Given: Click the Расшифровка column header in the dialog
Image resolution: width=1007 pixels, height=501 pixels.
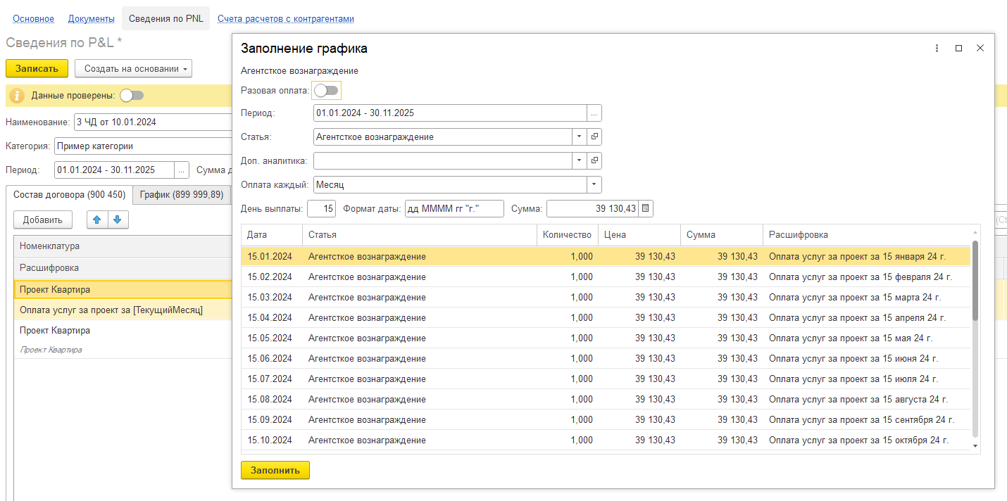Looking at the screenshot, I should [867, 235].
